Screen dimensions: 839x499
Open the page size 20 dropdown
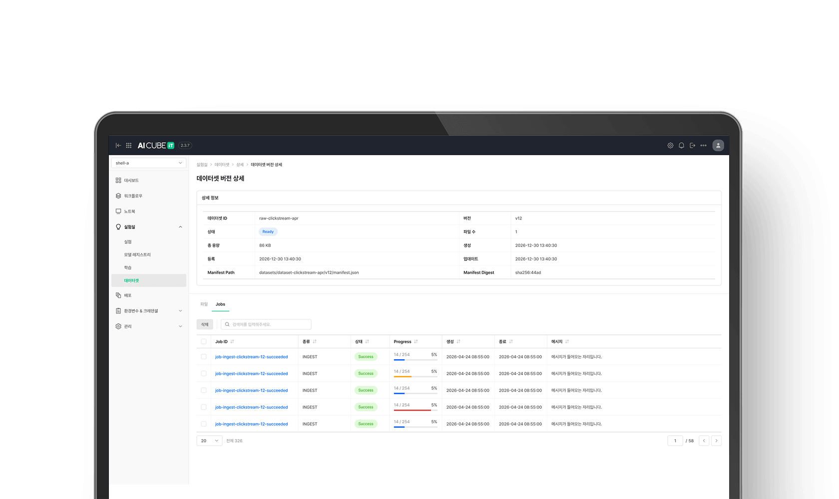pyautogui.click(x=209, y=441)
